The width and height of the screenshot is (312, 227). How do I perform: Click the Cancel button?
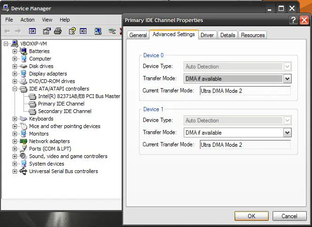289,216
